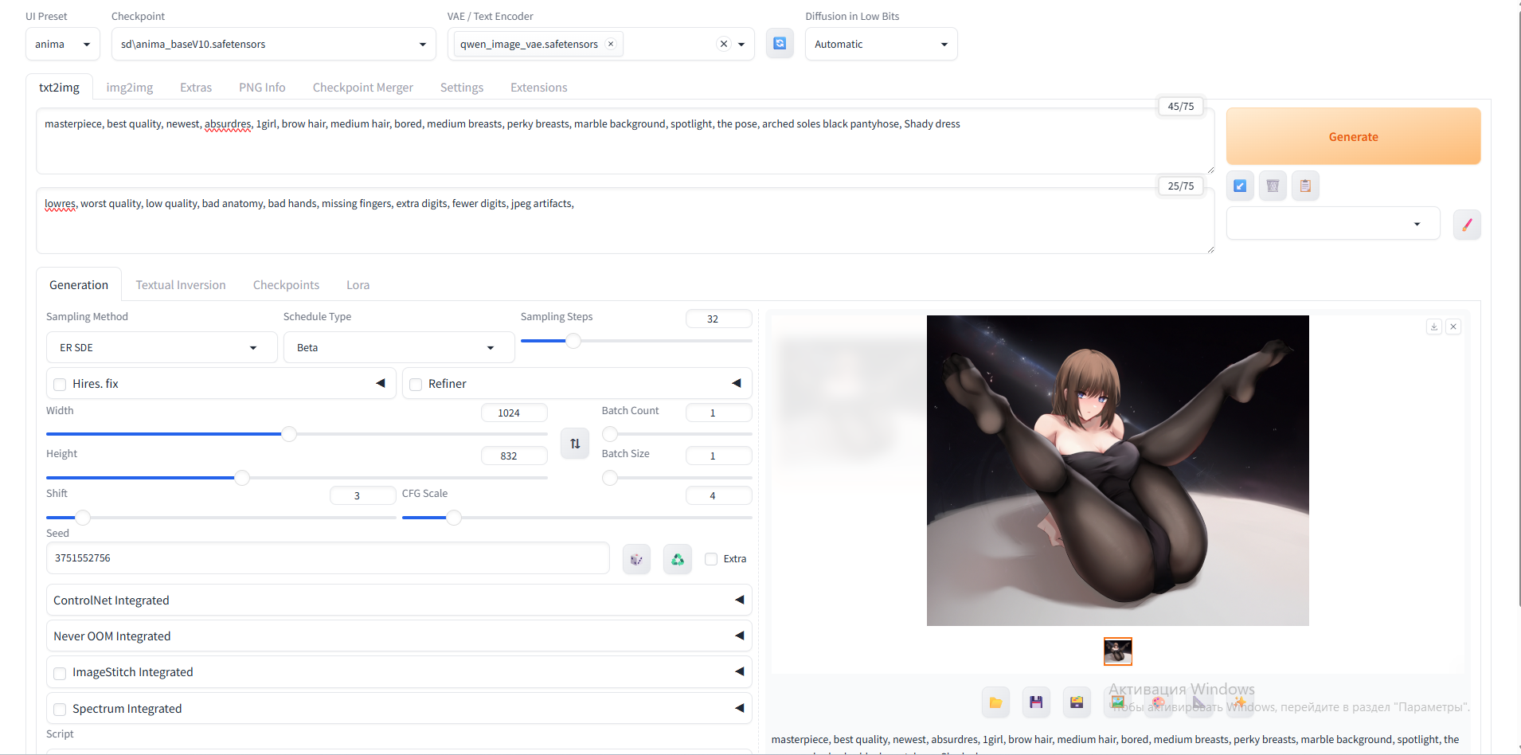
Task: Expand the ImageStitch Integrated arrow
Action: (x=740, y=671)
